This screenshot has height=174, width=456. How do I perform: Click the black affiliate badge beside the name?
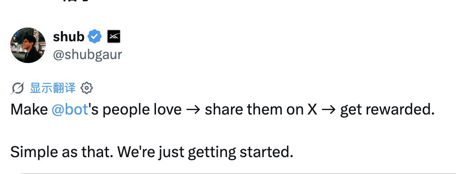coord(114,36)
